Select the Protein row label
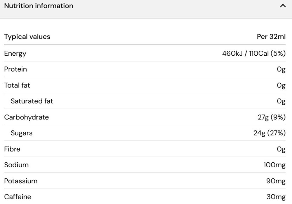 pyautogui.click(x=16, y=69)
